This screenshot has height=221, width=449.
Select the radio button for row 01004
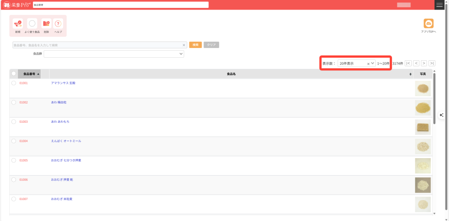[x=14, y=141]
